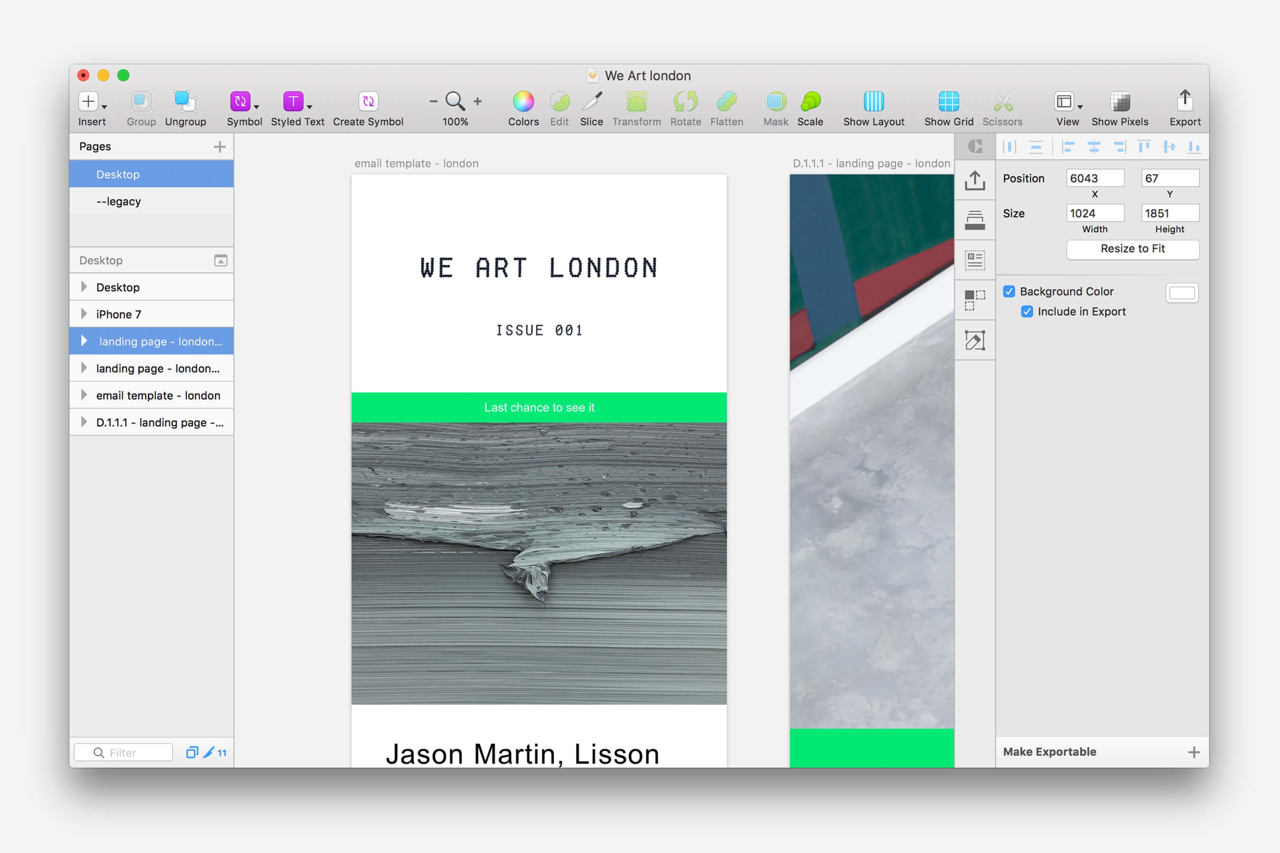Toggle the layer list artboard-filter icon
Screen dimensions: 1280x853
coord(192,753)
